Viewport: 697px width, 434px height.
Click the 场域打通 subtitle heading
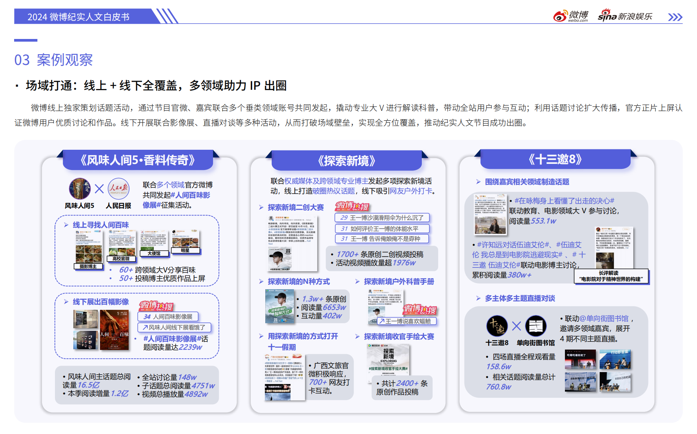point(156,85)
